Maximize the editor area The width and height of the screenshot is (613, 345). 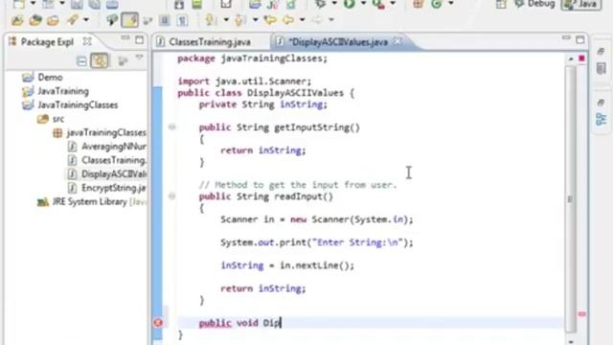[580, 39]
